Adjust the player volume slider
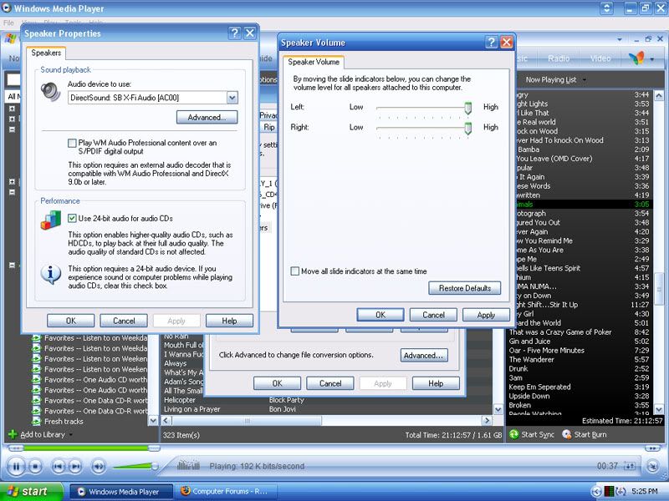Viewport: 669px width, 501px height. coord(135,466)
